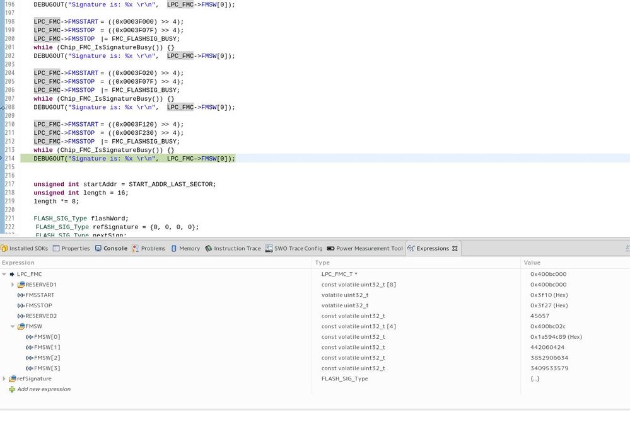Screen dimensions: 630x427
Task: Click the SWO Trace Config icon
Action: click(269, 248)
